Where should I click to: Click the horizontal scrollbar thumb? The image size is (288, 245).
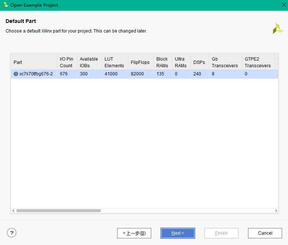(58, 211)
